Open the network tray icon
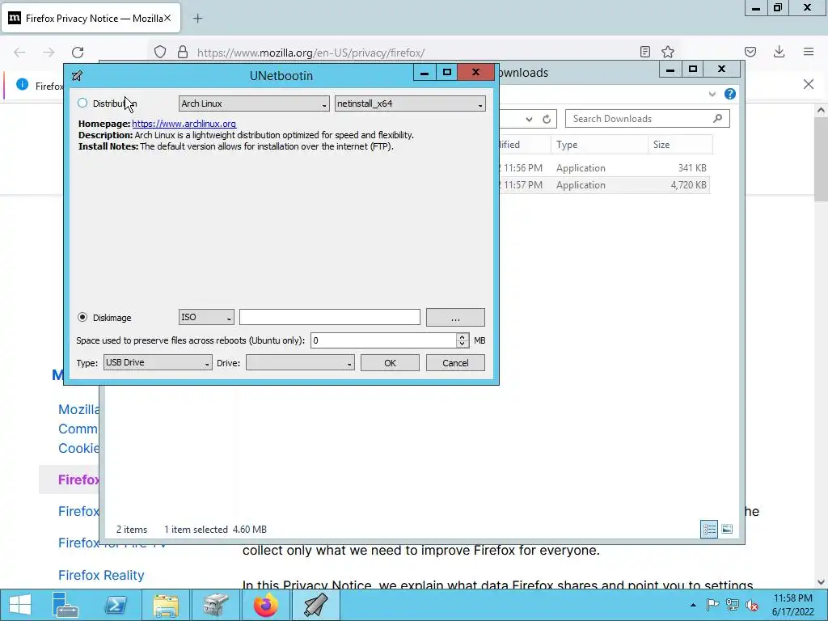Image resolution: width=828 pixels, height=621 pixels. click(x=733, y=605)
